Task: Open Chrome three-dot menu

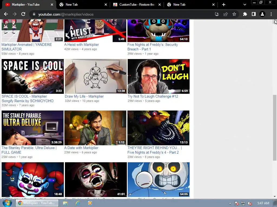Action: click(271, 14)
